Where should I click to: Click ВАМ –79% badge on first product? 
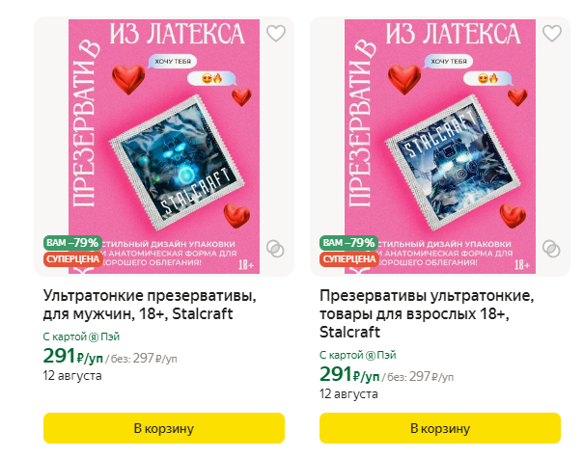72,243
